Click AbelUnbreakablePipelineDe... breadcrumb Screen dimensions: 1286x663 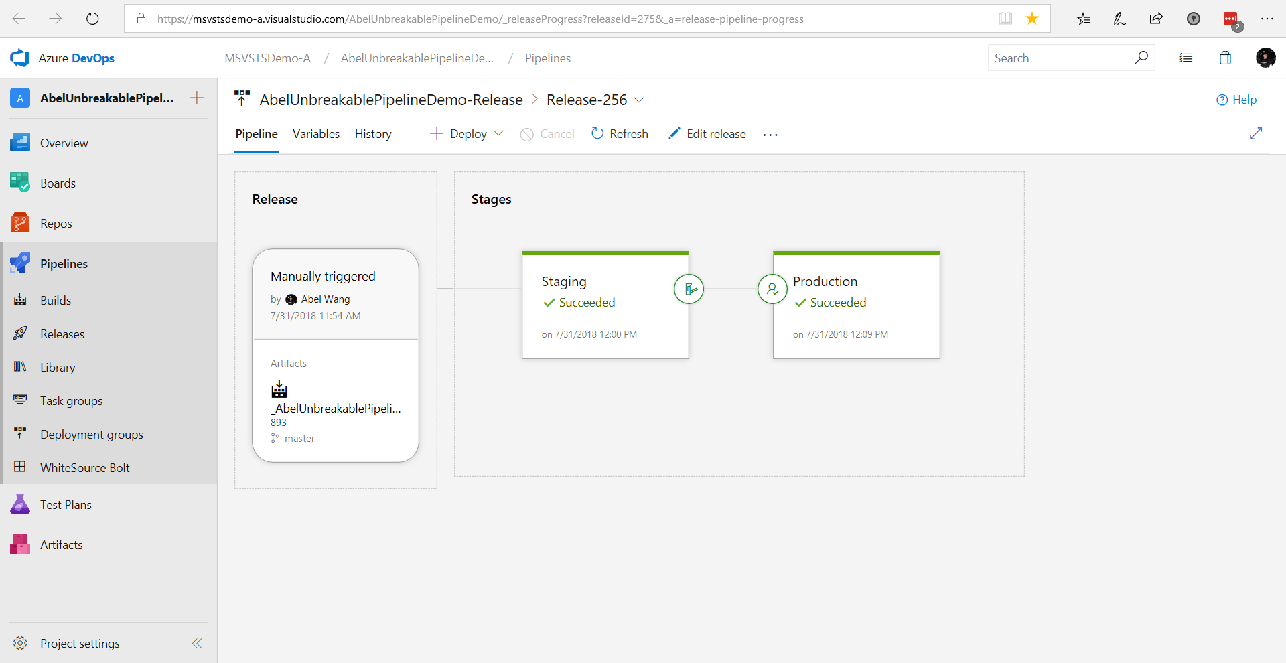click(x=417, y=58)
